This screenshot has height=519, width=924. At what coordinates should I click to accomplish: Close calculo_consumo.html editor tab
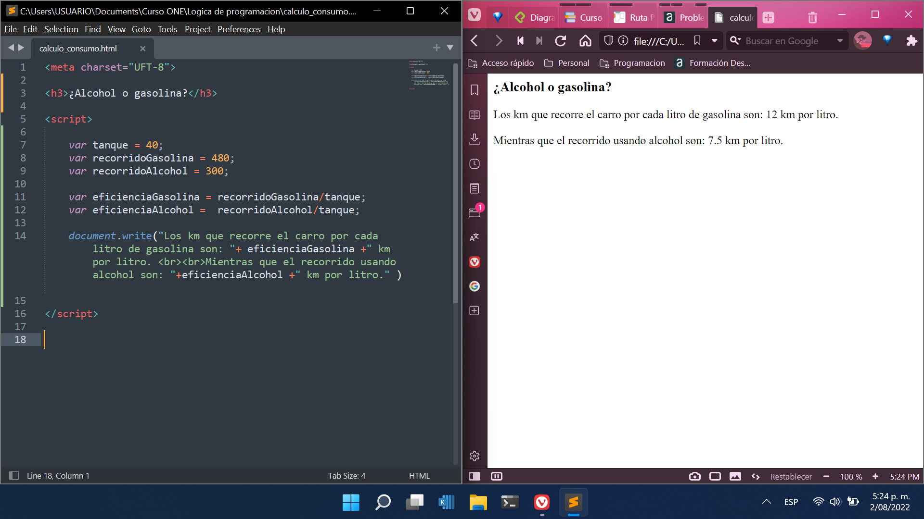pyautogui.click(x=142, y=49)
